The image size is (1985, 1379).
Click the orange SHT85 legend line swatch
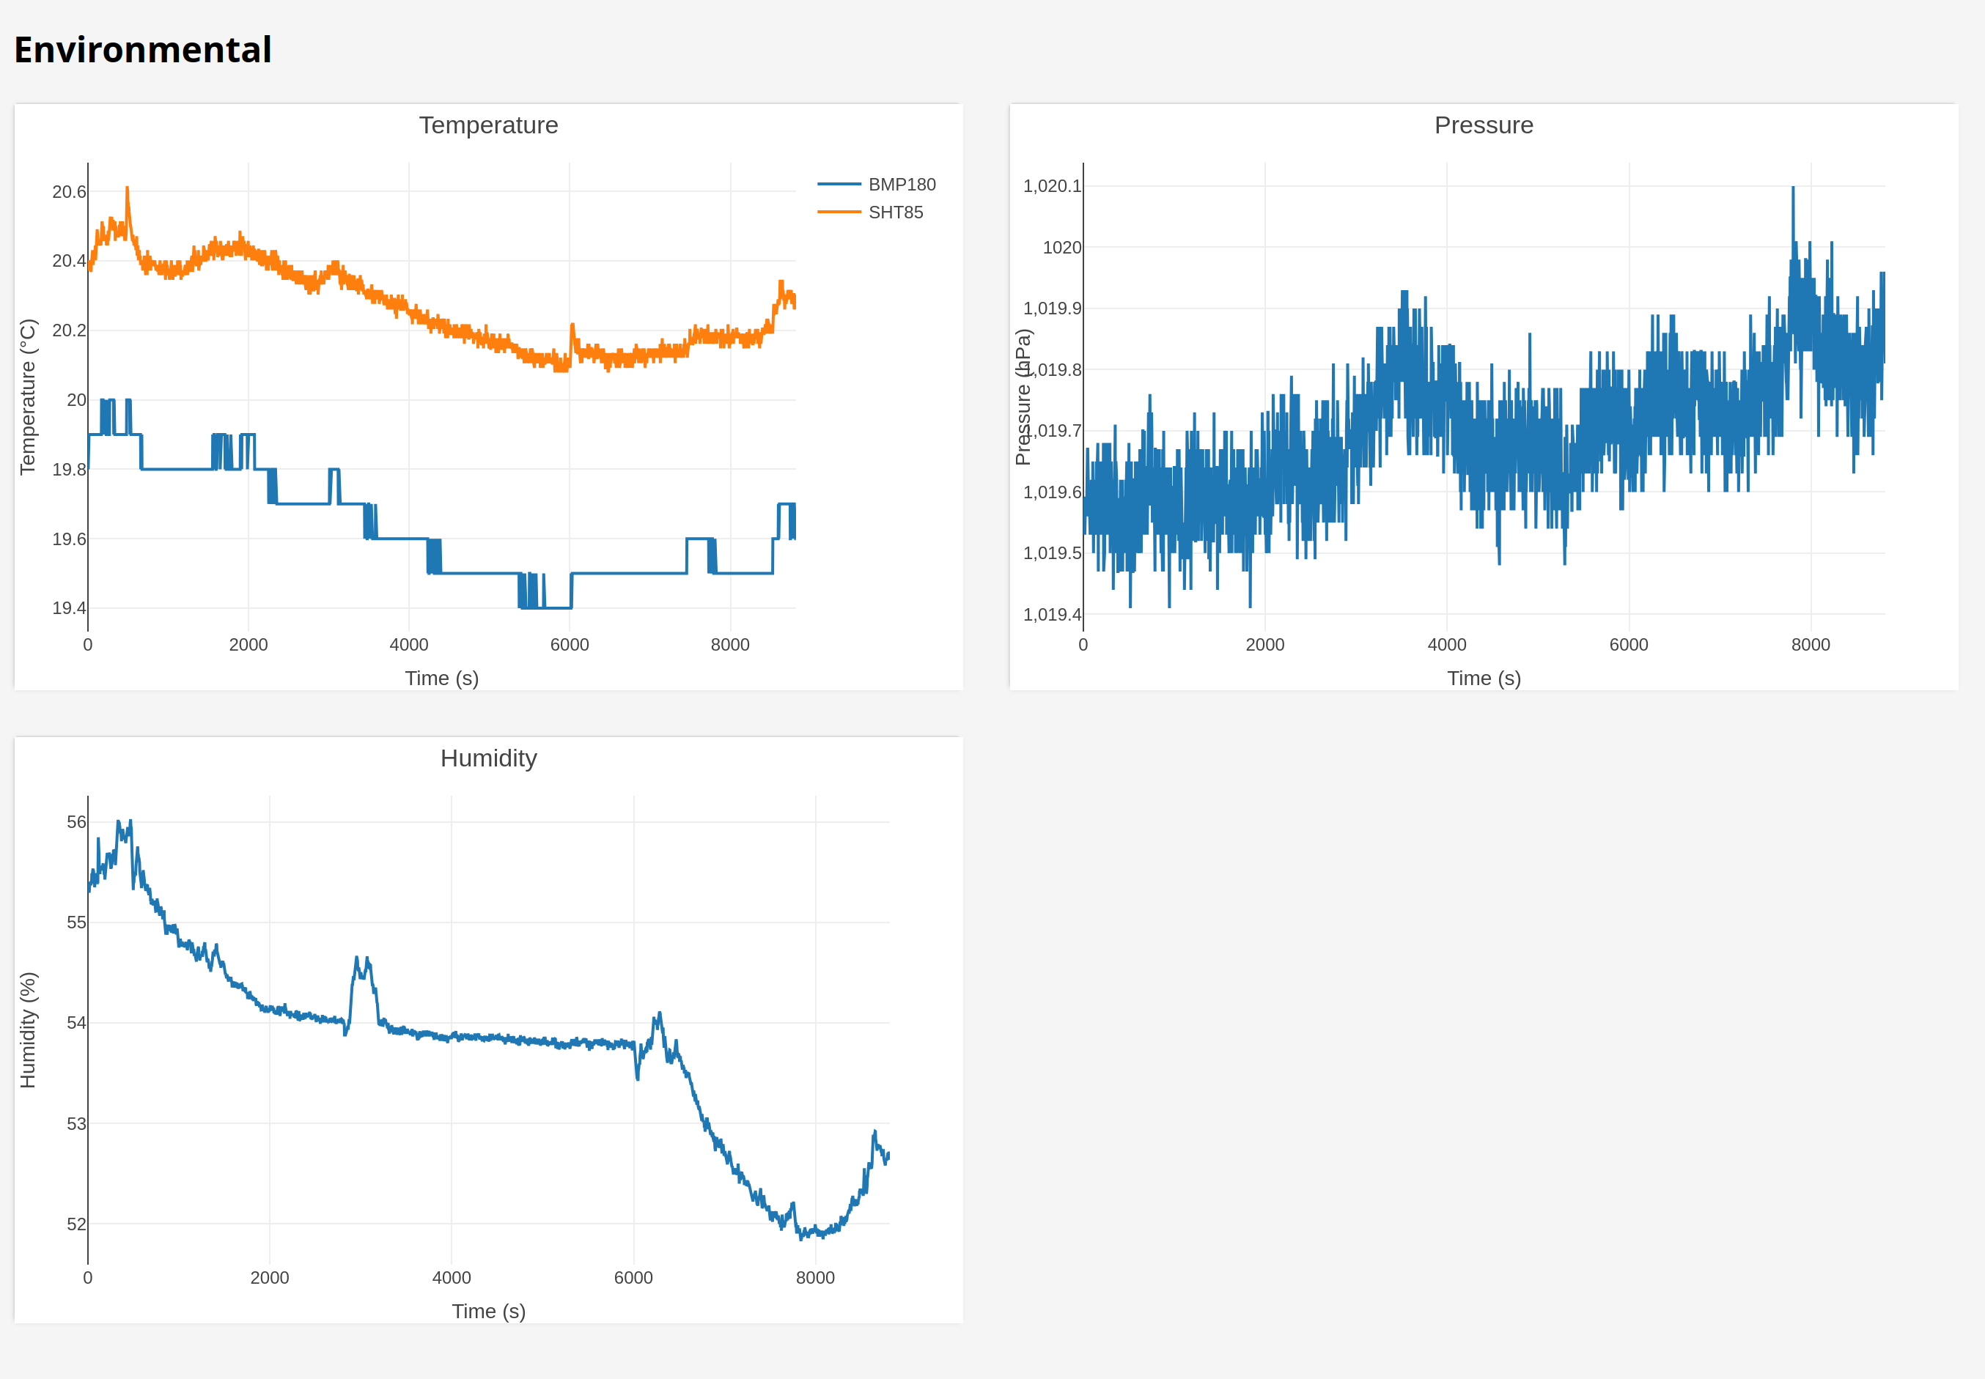pyautogui.click(x=839, y=212)
